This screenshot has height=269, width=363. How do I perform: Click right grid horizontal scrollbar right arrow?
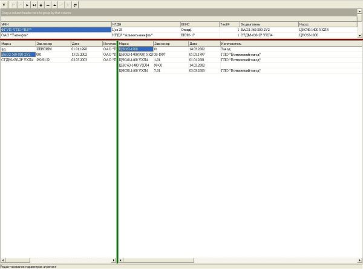tap(360, 260)
